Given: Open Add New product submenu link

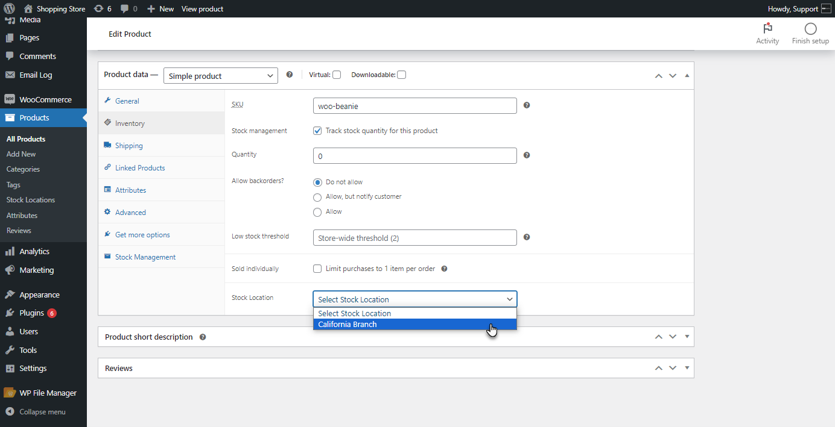Looking at the screenshot, I should coord(21,154).
